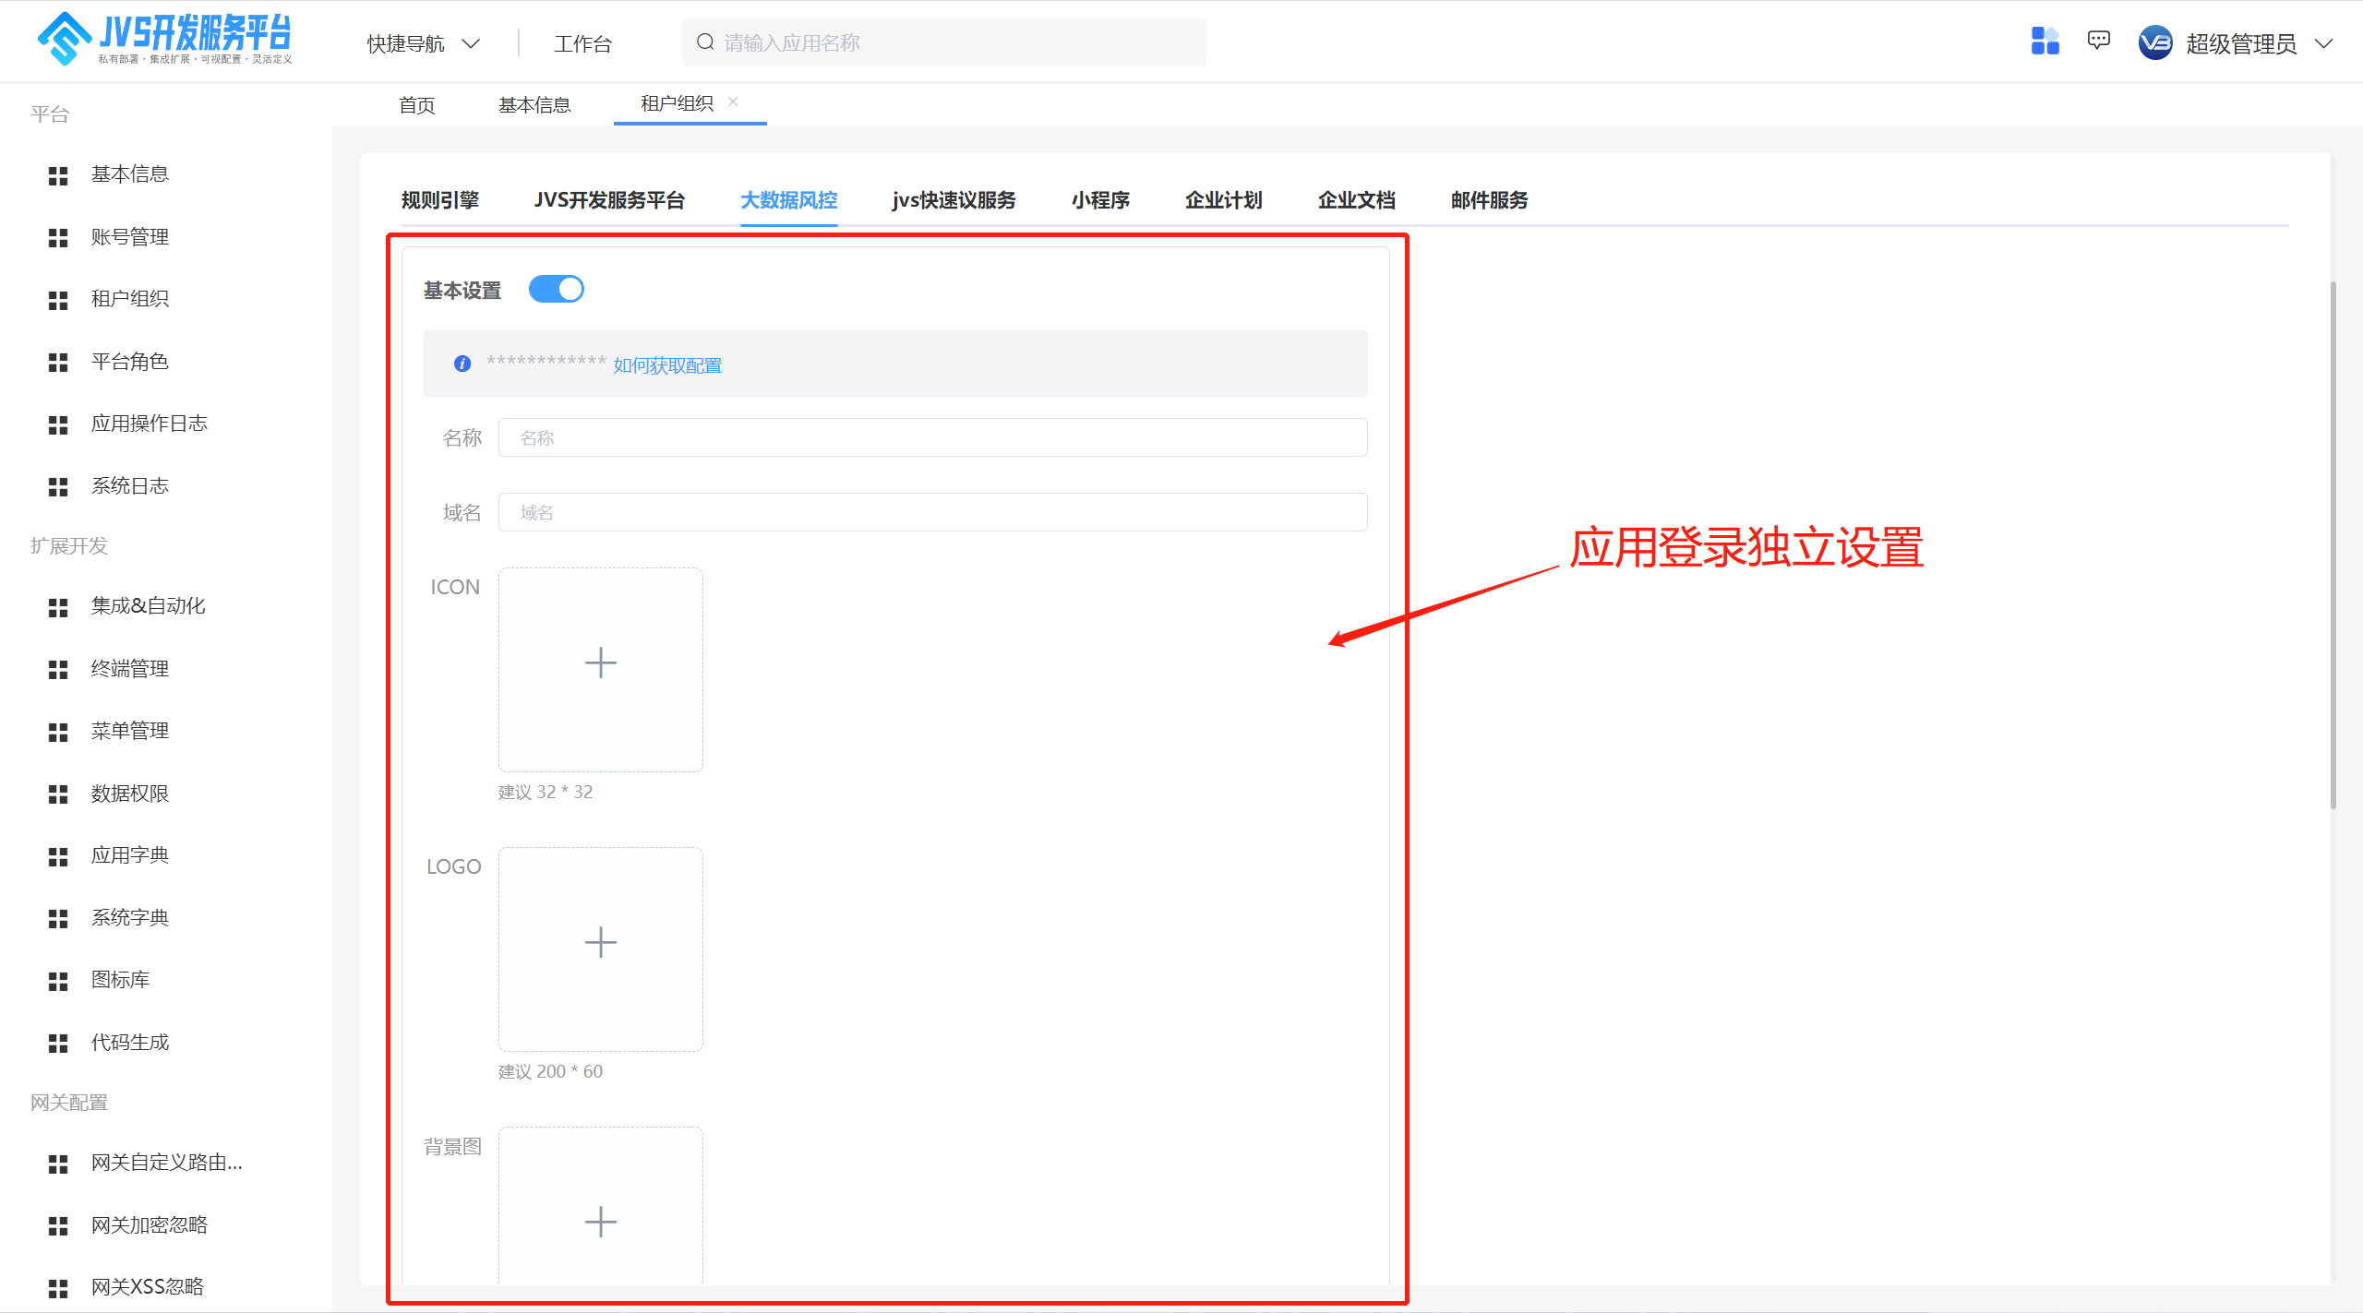Image resolution: width=2363 pixels, height=1313 pixels.
Task: Select the 租户组织 page tab
Action: 677,103
